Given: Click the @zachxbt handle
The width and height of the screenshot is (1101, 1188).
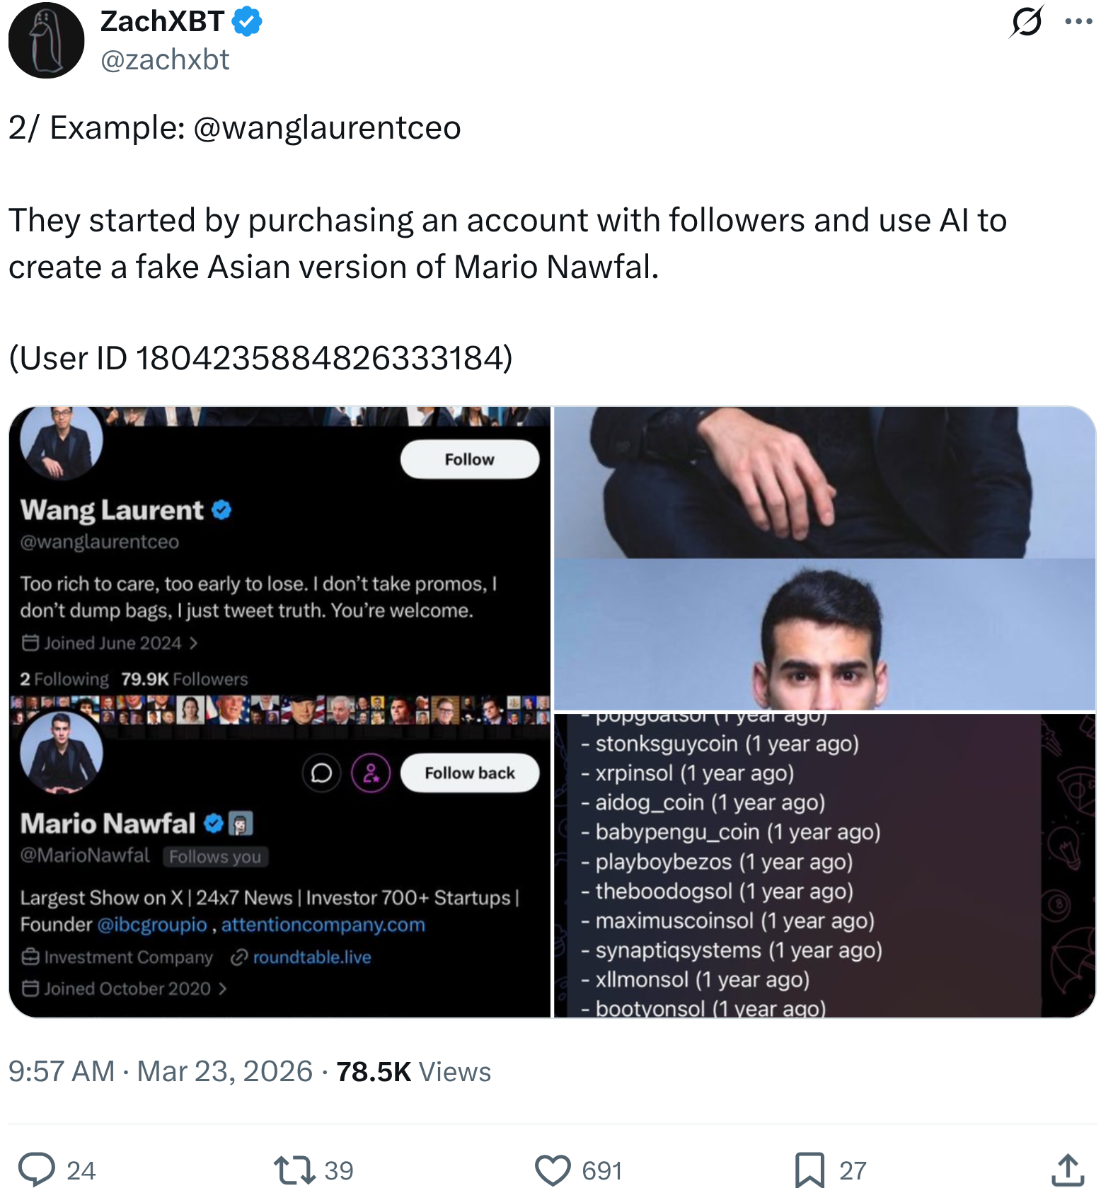Looking at the screenshot, I should [x=165, y=60].
